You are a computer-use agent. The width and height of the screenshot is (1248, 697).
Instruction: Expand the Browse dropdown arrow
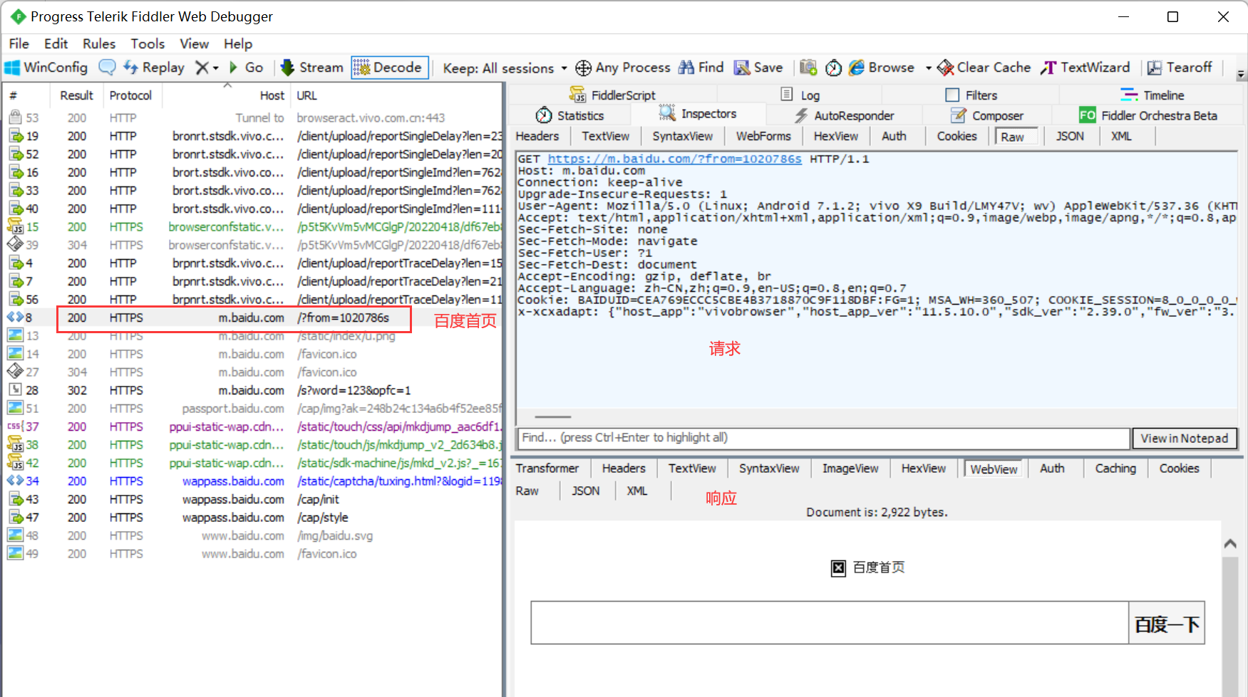[x=928, y=68]
